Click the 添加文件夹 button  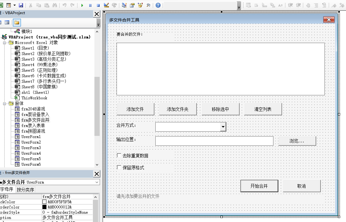tap(177, 109)
